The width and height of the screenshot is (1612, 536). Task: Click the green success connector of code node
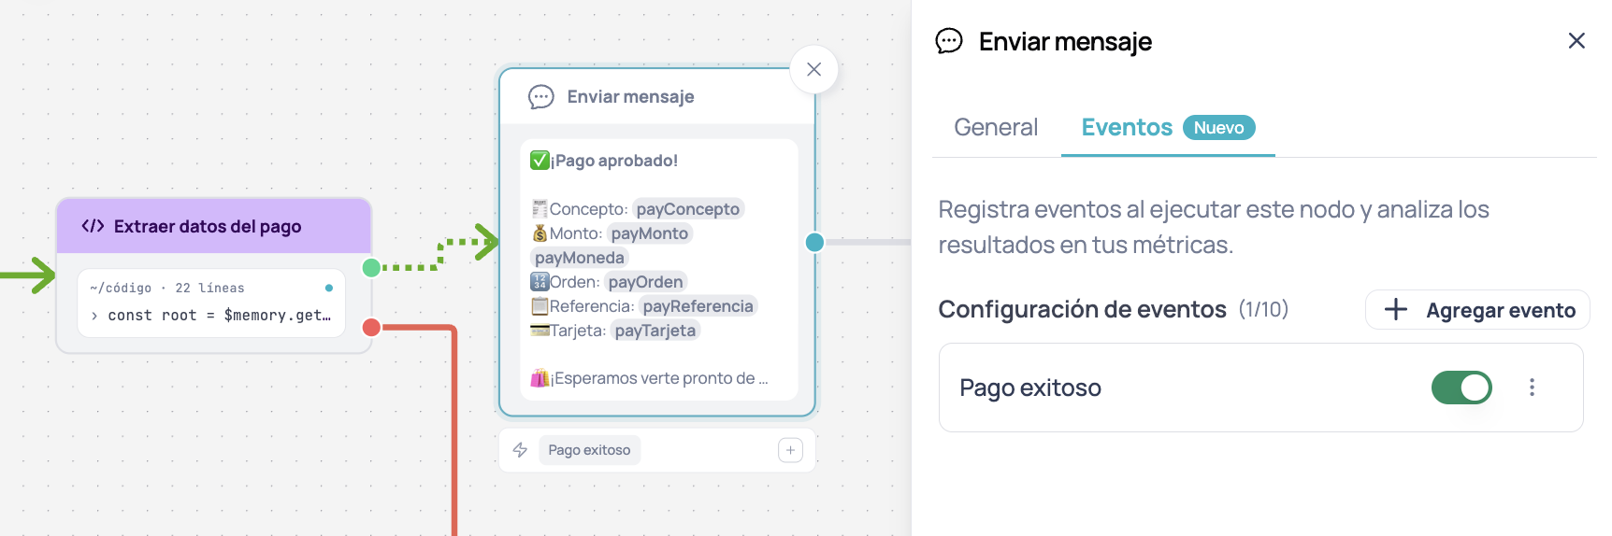tap(371, 268)
